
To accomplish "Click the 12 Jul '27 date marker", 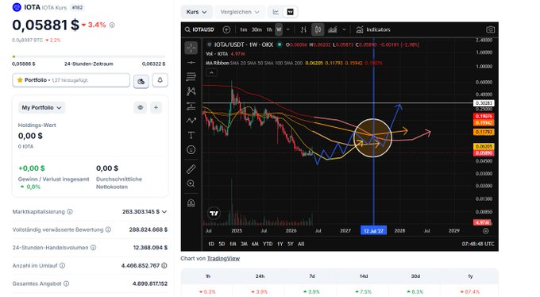I will click(x=373, y=230).
